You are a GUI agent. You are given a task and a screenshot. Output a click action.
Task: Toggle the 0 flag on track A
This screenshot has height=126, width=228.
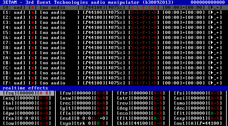155,58
